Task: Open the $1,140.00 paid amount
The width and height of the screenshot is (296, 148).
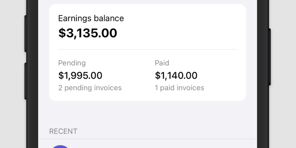Action: click(176, 75)
